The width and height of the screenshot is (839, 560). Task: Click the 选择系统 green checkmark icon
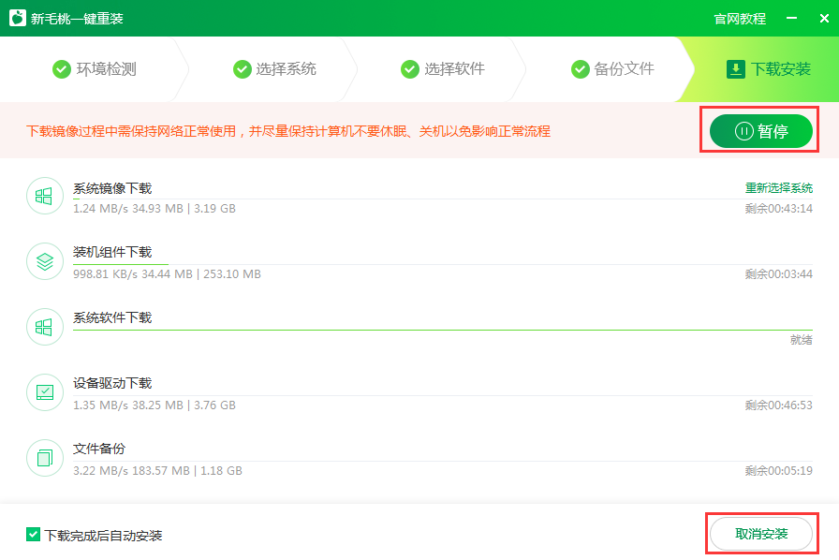pyautogui.click(x=243, y=69)
